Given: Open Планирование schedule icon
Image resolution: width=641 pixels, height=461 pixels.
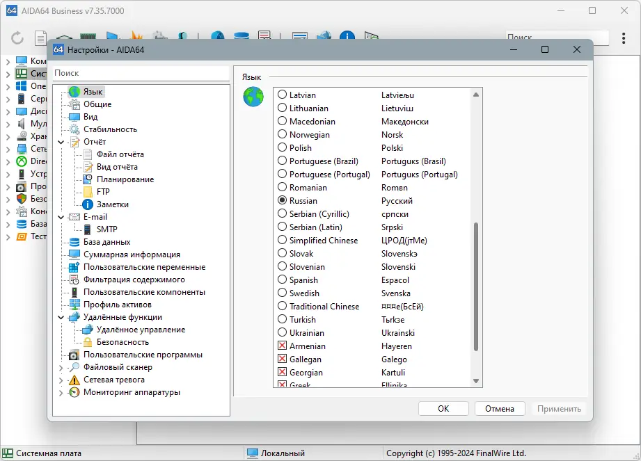Looking at the screenshot, I should click(x=88, y=179).
